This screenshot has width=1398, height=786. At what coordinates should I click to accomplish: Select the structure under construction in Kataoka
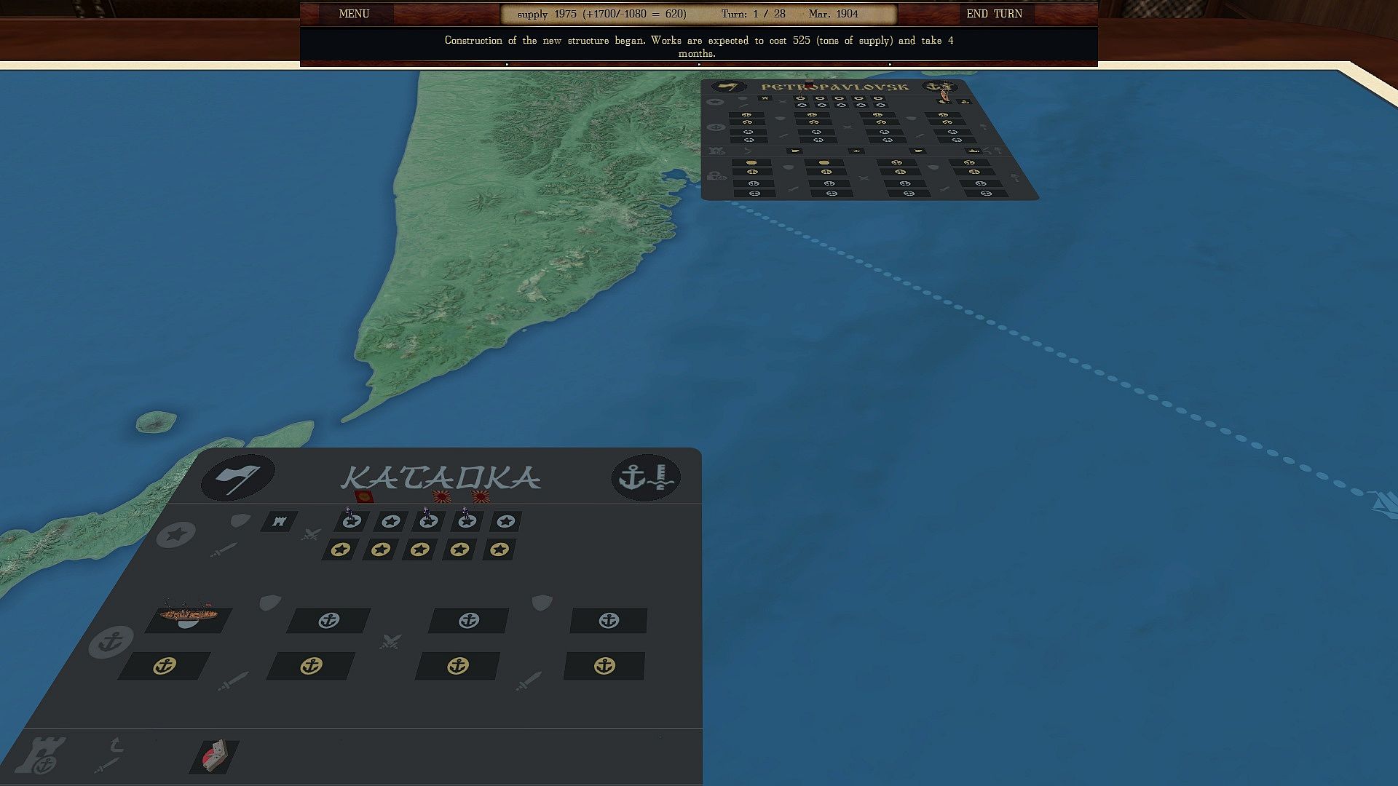pos(216,755)
